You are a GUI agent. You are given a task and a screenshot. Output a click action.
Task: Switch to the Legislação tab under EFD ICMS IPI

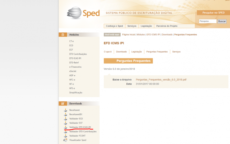coord(136,52)
